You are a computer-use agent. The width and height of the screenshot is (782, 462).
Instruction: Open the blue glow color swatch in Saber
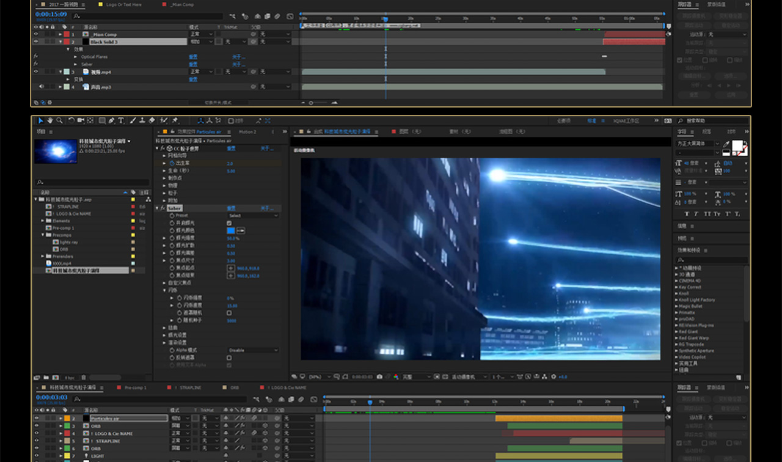(x=230, y=230)
